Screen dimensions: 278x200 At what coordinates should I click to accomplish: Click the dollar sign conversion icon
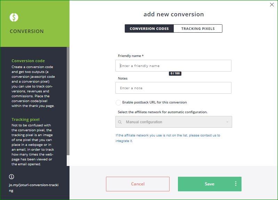pos(14,17)
